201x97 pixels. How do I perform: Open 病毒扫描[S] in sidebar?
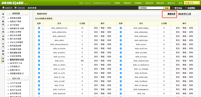click(15, 70)
